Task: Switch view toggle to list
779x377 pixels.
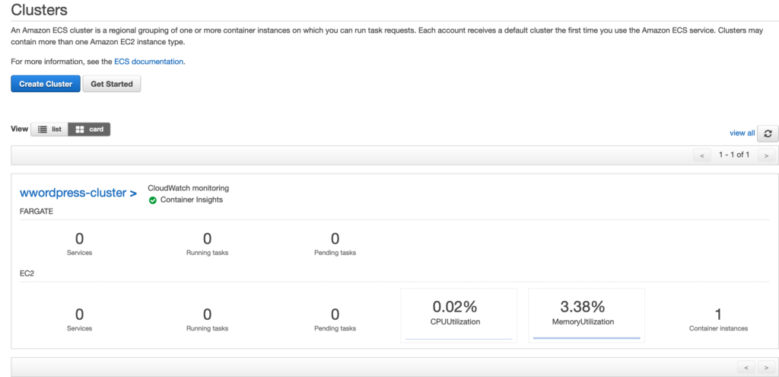Action: tap(49, 129)
